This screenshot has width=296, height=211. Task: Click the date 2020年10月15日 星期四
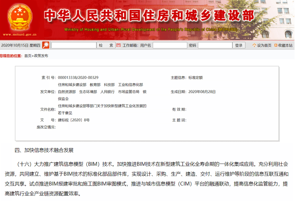coord(21,45)
